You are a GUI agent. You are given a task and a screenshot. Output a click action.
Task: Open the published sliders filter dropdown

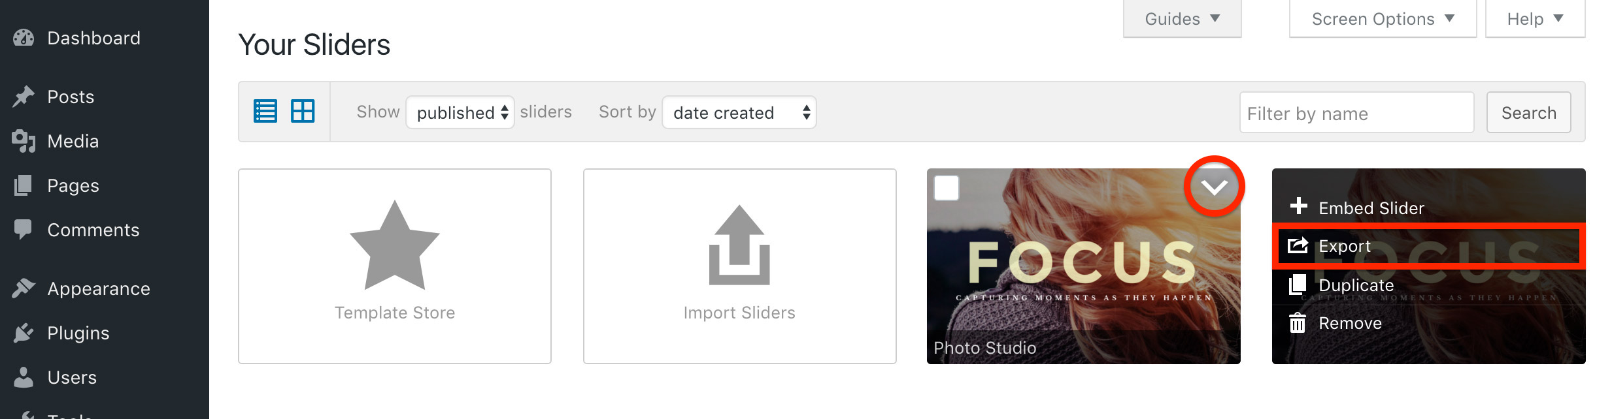[x=460, y=112]
